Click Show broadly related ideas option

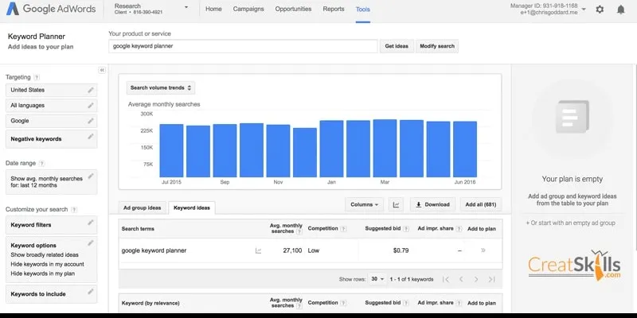(x=45, y=255)
